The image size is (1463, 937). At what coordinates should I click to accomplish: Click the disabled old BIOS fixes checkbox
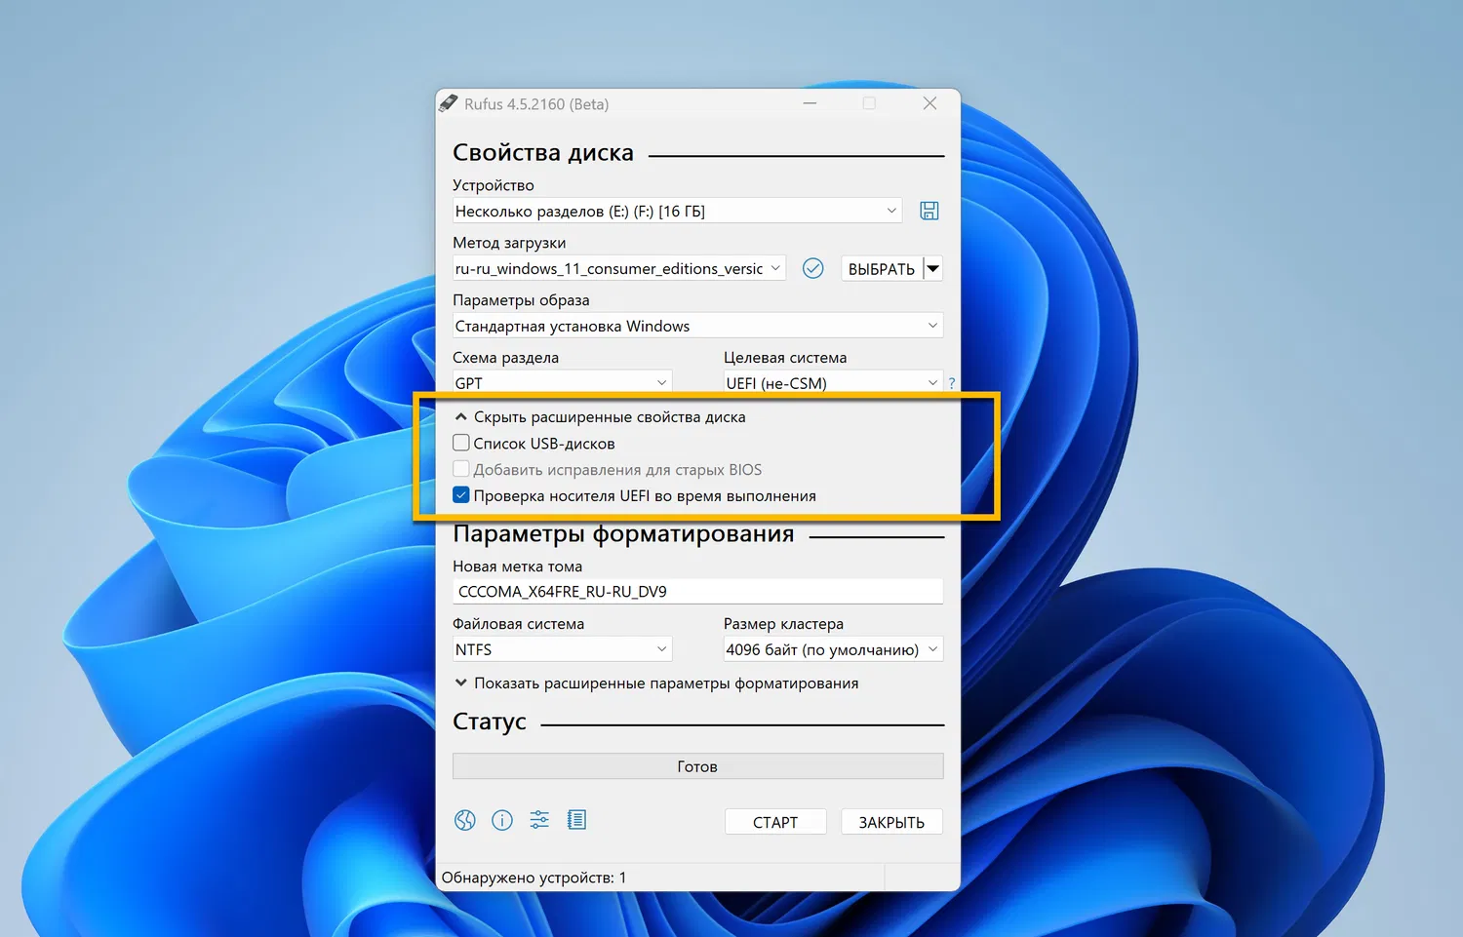461,469
